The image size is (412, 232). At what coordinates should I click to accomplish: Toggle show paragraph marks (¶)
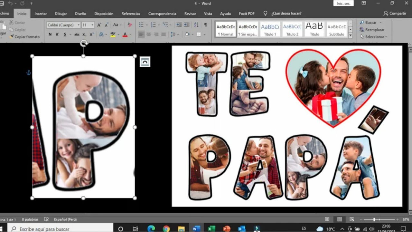coord(206,25)
